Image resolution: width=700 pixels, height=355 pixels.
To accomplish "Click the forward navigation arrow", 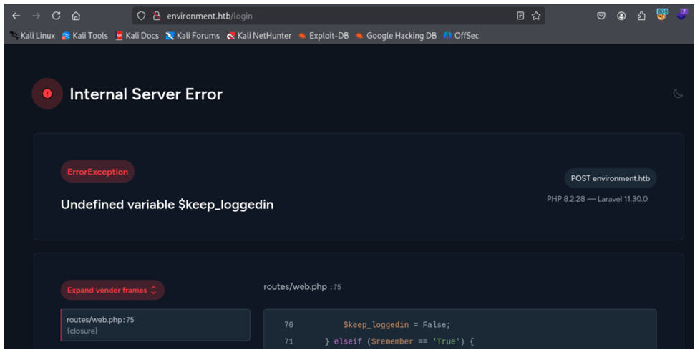I will (x=37, y=16).
